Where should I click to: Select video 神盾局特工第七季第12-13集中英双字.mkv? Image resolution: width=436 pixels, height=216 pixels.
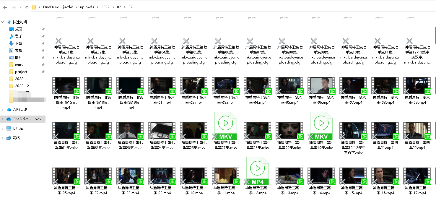[x=353, y=138]
